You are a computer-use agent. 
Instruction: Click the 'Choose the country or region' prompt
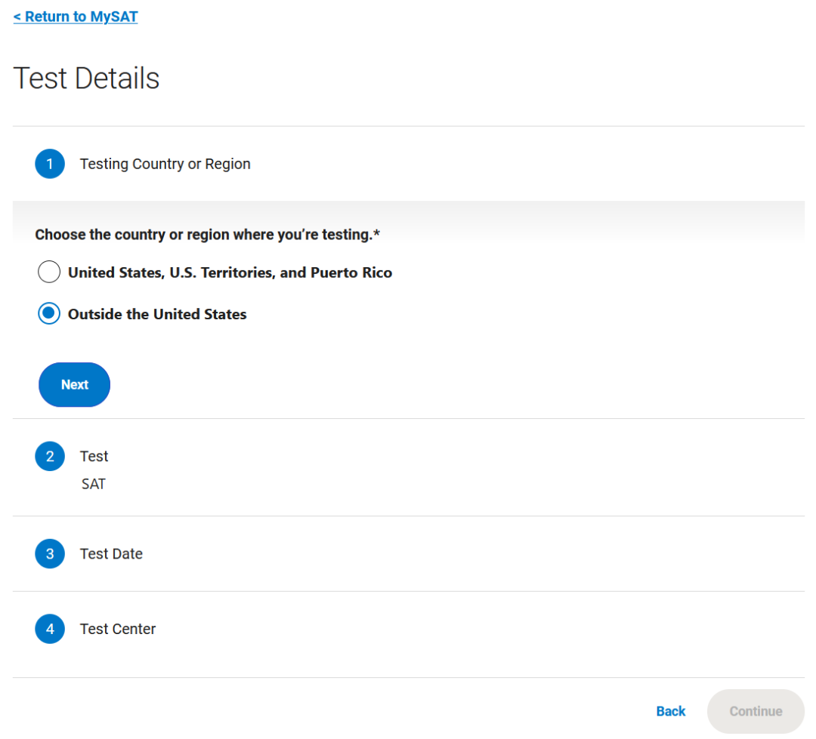click(x=203, y=235)
